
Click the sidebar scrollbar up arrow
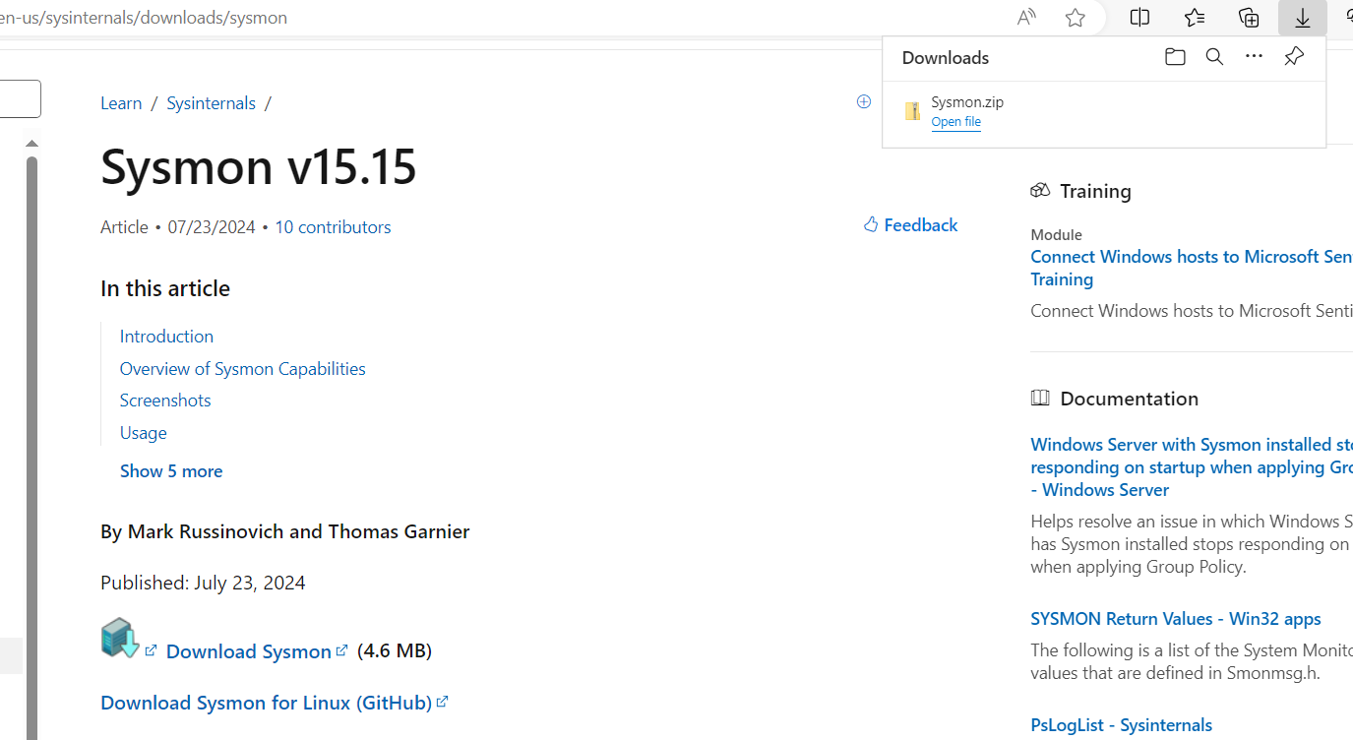pos(31,144)
